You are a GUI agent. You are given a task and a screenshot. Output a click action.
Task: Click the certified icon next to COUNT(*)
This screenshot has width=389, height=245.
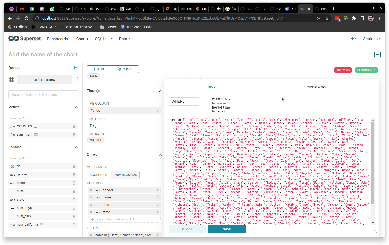pyautogui.click(x=36, y=126)
